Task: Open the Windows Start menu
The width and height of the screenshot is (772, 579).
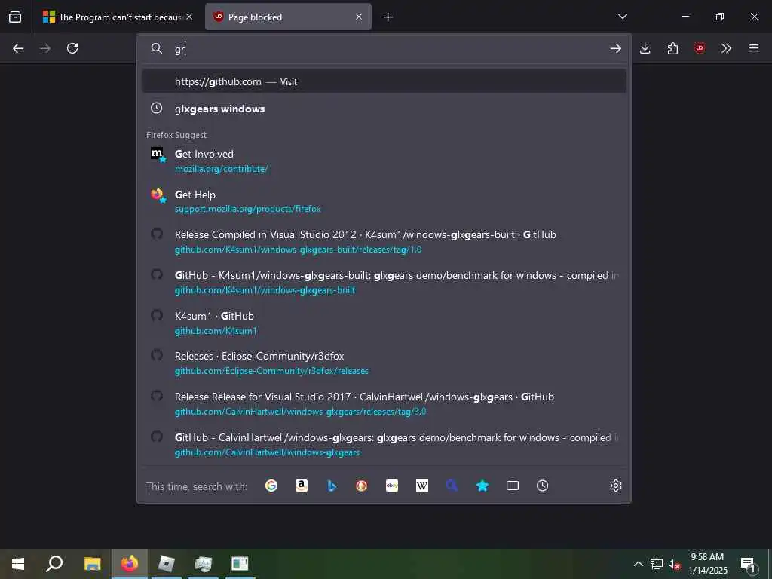Action: 18,564
